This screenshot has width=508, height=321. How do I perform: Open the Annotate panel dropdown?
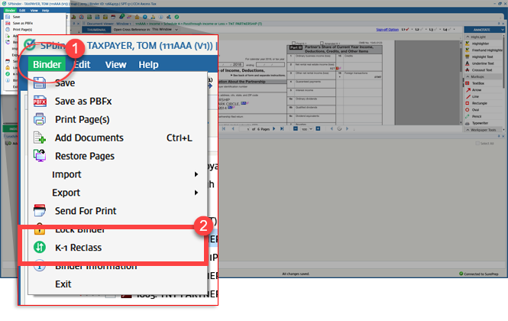click(x=502, y=30)
